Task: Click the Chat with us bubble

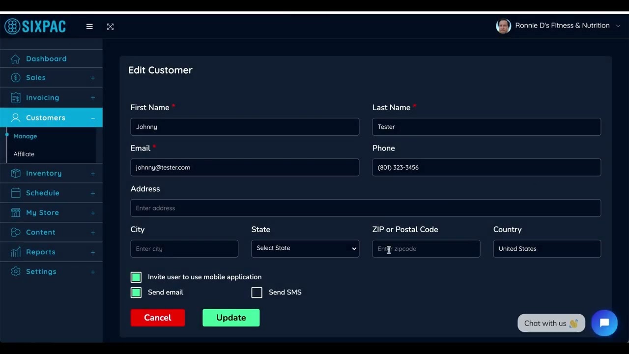Action: click(x=551, y=323)
